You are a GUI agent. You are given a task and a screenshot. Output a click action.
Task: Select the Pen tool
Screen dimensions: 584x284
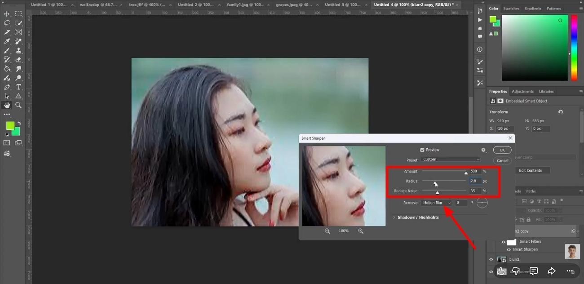pyautogui.click(x=7, y=87)
